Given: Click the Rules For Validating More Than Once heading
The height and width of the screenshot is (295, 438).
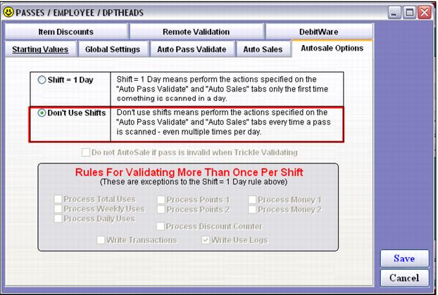Looking at the screenshot, I should (x=189, y=172).
